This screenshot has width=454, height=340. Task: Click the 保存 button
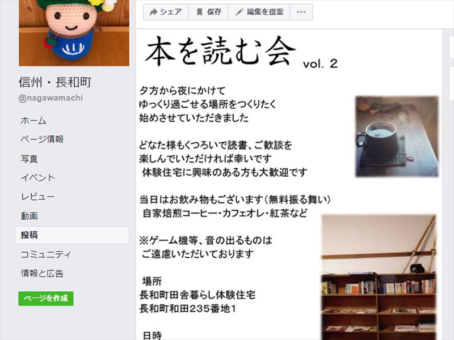click(208, 12)
